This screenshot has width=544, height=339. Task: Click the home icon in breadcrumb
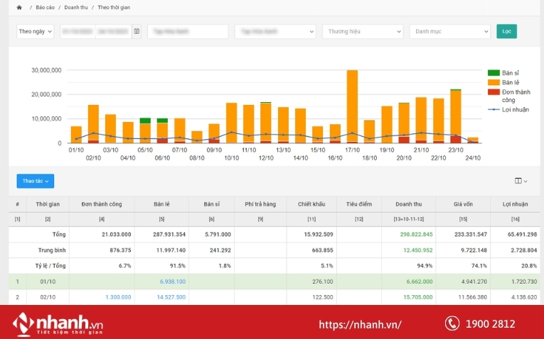coord(19,7)
